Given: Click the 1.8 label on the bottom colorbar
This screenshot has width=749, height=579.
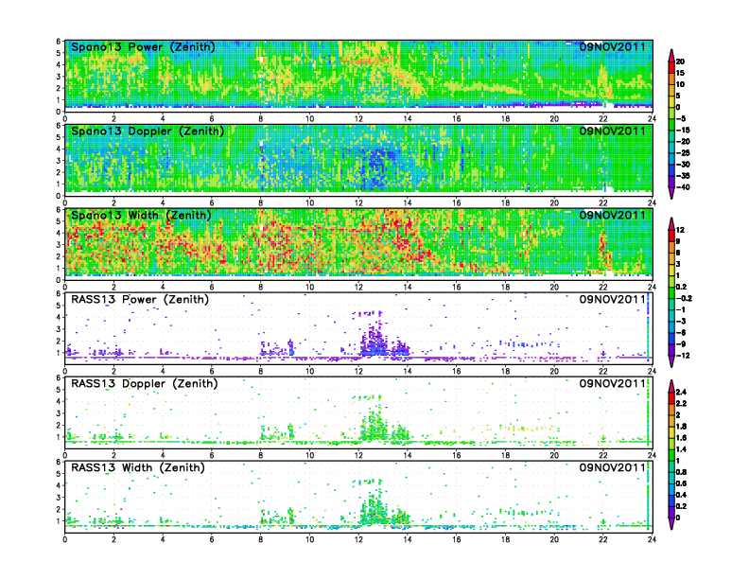Looking at the screenshot, I should coord(681,426).
